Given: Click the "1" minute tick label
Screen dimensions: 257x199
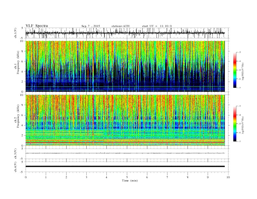Looking at the screenshot, I should pos(46,177).
